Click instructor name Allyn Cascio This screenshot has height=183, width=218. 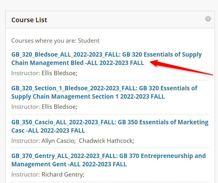[59, 141]
